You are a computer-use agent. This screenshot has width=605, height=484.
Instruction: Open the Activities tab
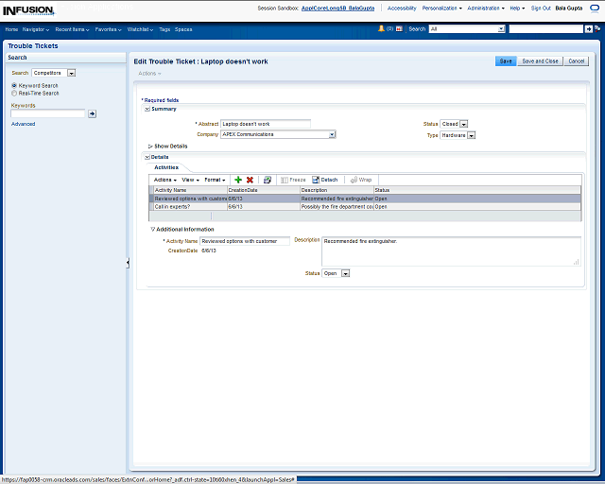click(166, 167)
